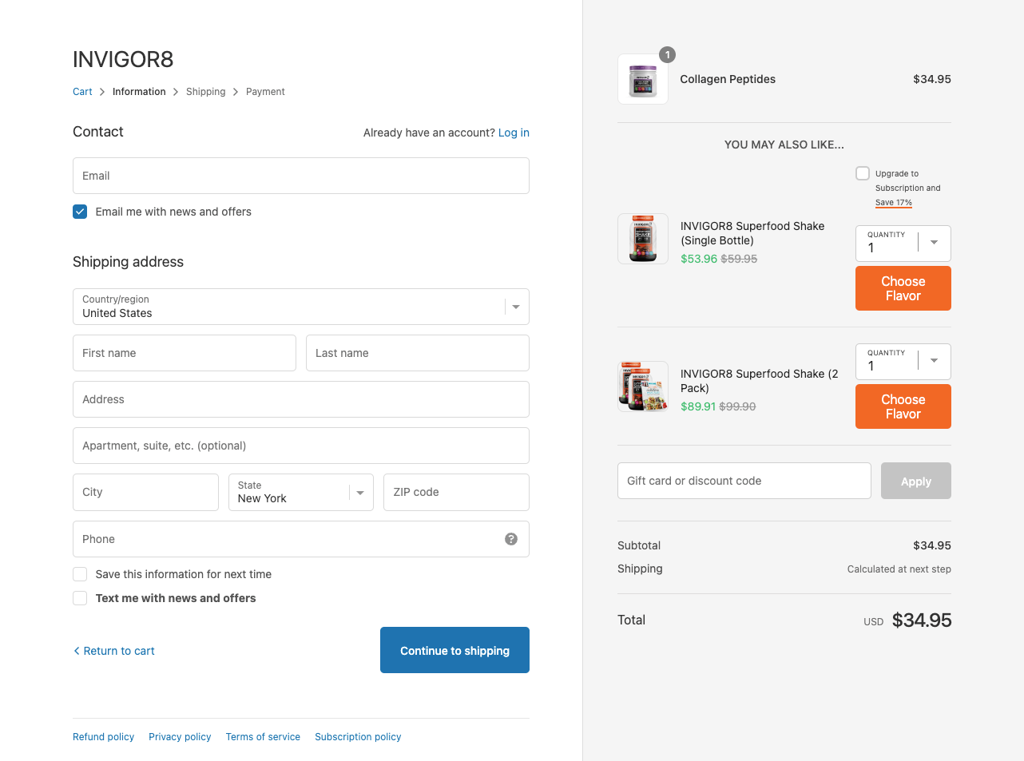
Task: Open the Subscription policy link
Action: tap(358, 737)
